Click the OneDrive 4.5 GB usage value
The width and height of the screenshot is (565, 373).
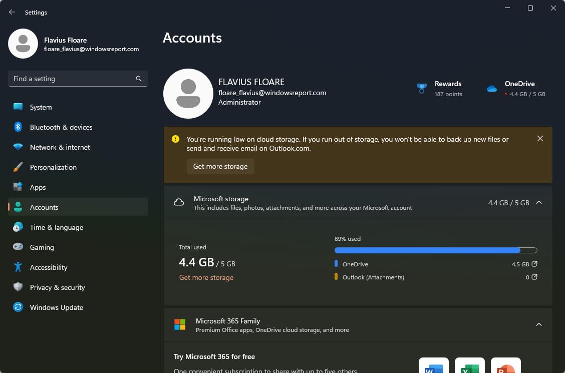[x=520, y=264]
